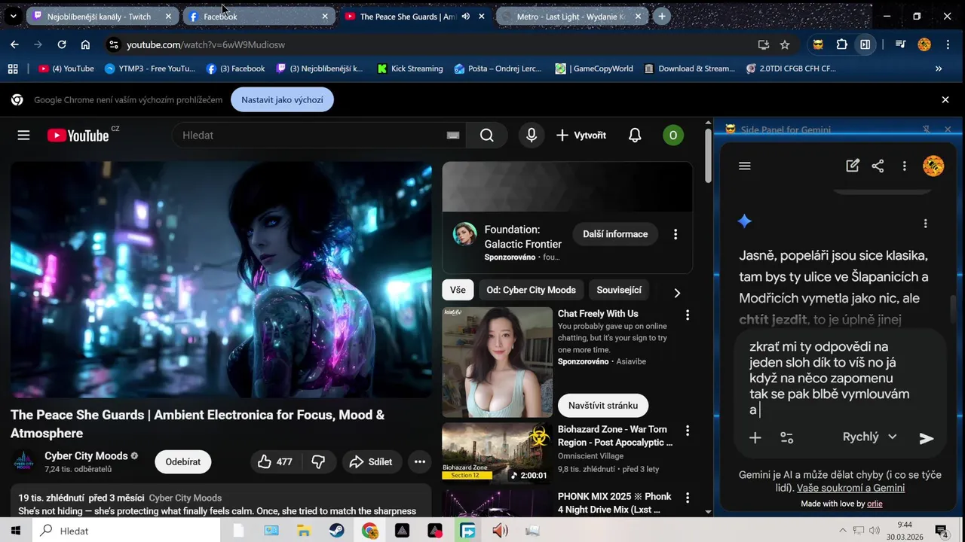Viewport: 965px width, 542px height.
Task: Open Vaše soukromí a Gemini link
Action: 850,488
